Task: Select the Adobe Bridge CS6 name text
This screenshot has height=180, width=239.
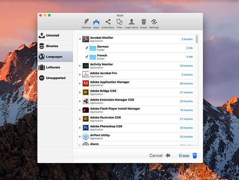Action: 103,91
